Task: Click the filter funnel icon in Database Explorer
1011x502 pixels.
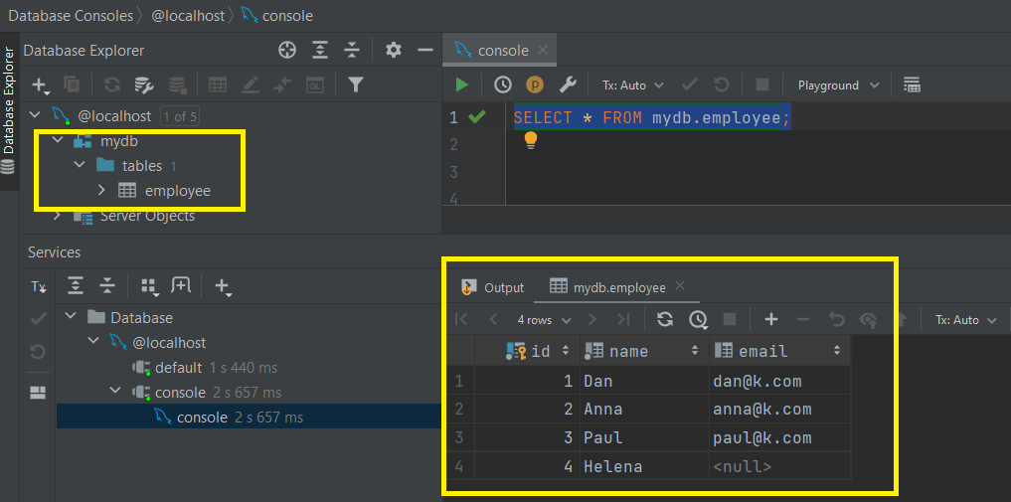Action: [355, 85]
